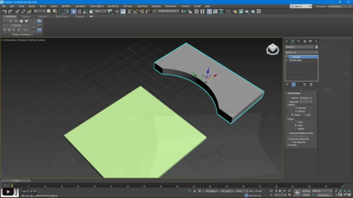Screen dimensions: 353x198
Task: Open the selection filter All dropdown
Action: pyautogui.click(x=39, y=11)
